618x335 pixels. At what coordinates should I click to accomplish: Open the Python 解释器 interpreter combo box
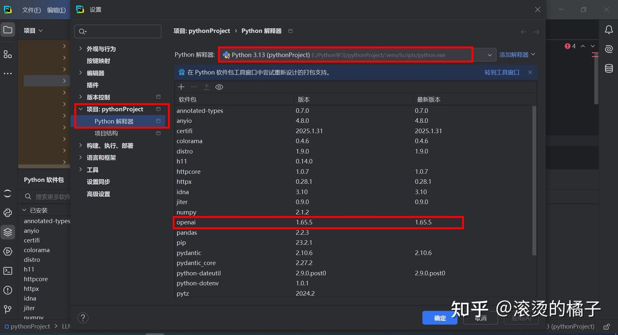click(x=357, y=55)
